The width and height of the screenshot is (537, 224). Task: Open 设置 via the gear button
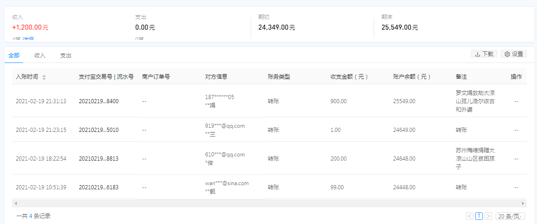pos(514,54)
